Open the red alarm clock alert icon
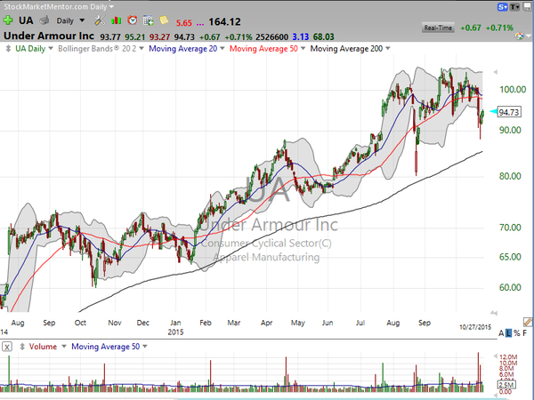 click(x=133, y=20)
